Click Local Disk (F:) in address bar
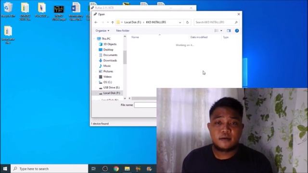Screen dimensions: 308x173 point(133,22)
